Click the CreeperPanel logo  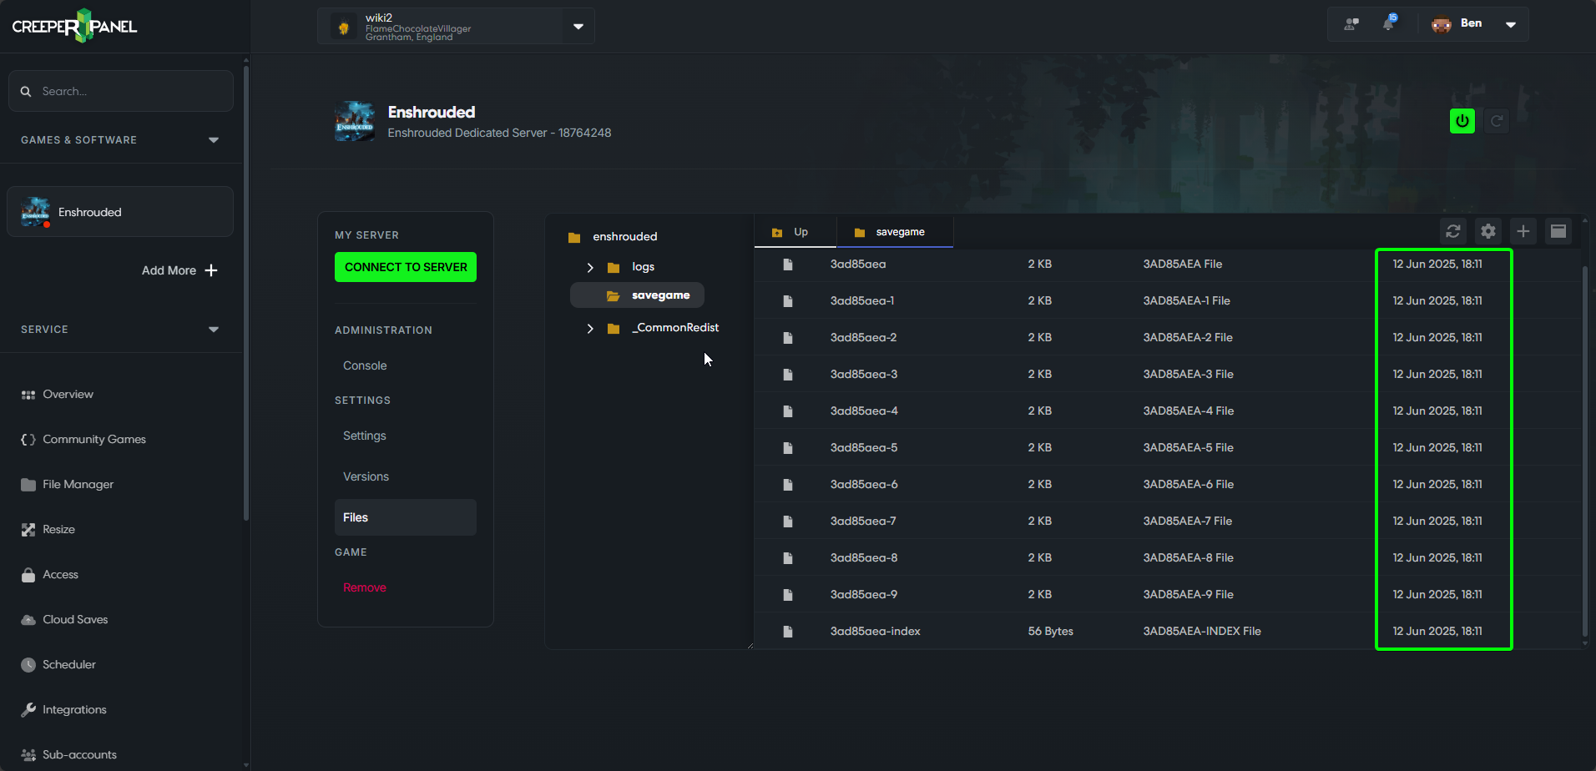coord(74,26)
